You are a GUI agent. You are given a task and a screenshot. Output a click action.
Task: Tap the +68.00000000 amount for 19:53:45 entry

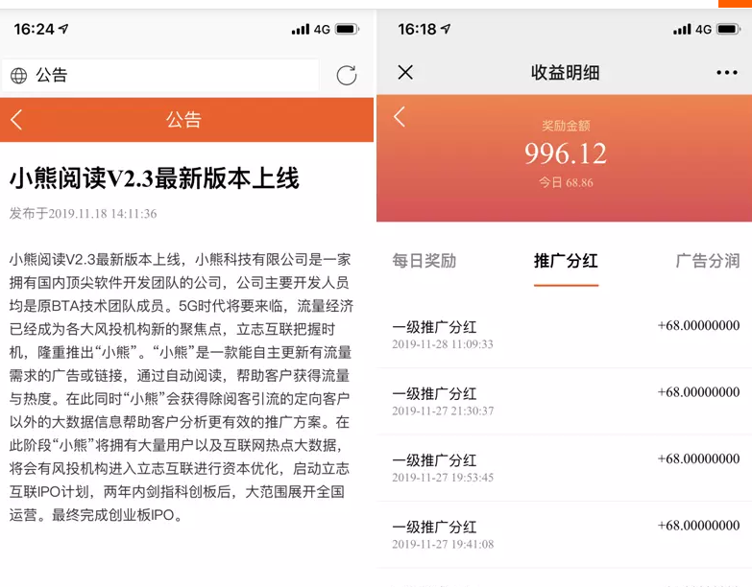(x=699, y=458)
